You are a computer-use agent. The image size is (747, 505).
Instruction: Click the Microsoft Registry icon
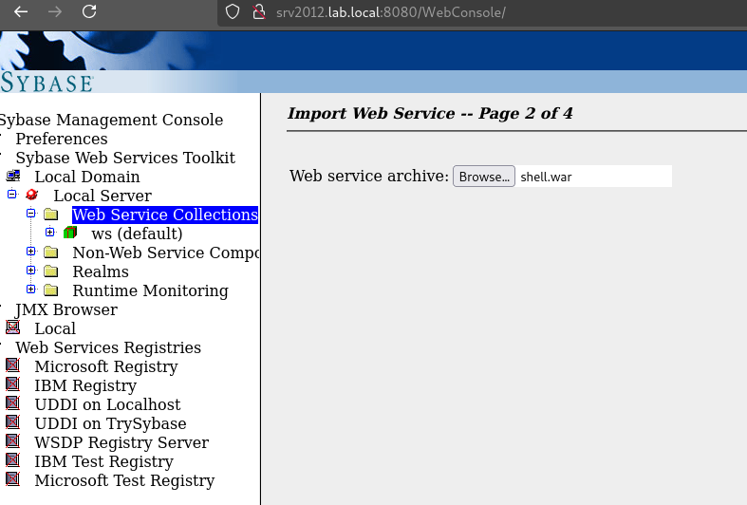tap(12, 366)
